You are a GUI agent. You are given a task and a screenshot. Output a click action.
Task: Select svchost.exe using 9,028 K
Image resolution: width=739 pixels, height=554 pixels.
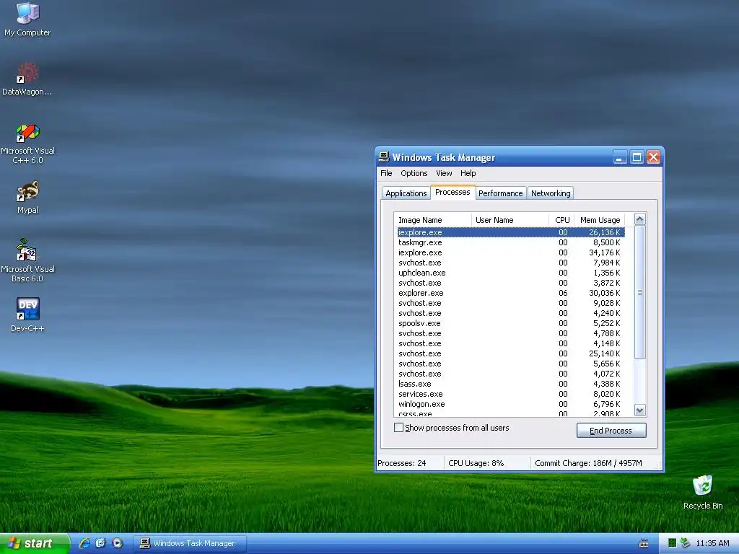tap(511, 303)
